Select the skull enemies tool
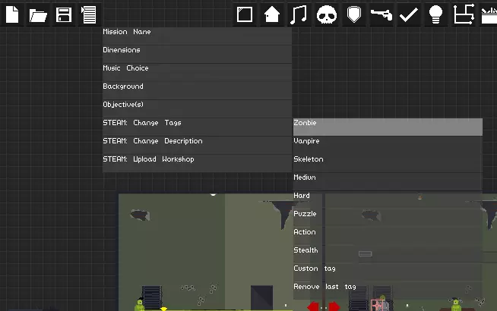Viewport: 497px width, 311px height. (327, 14)
